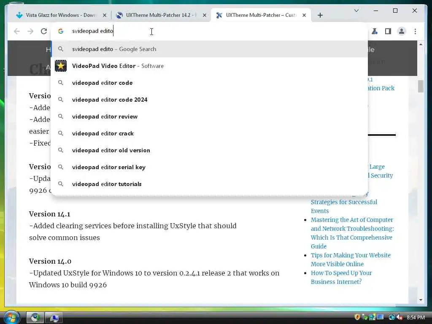The width and height of the screenshot is (432, 324).
Task: Open the Chrome three-dot menu
Action: pyautogui.click(x=415, y=31)
